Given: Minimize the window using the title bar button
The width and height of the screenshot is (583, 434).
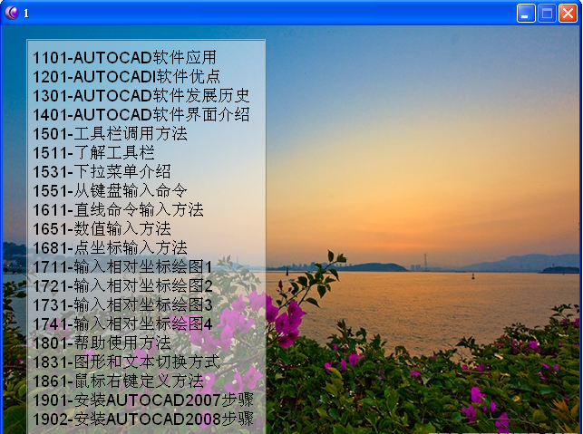Looking at the screenshot, I should [526, 13].
